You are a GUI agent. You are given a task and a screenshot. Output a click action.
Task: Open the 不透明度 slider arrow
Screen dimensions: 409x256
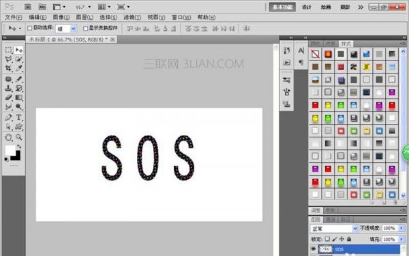402,228
